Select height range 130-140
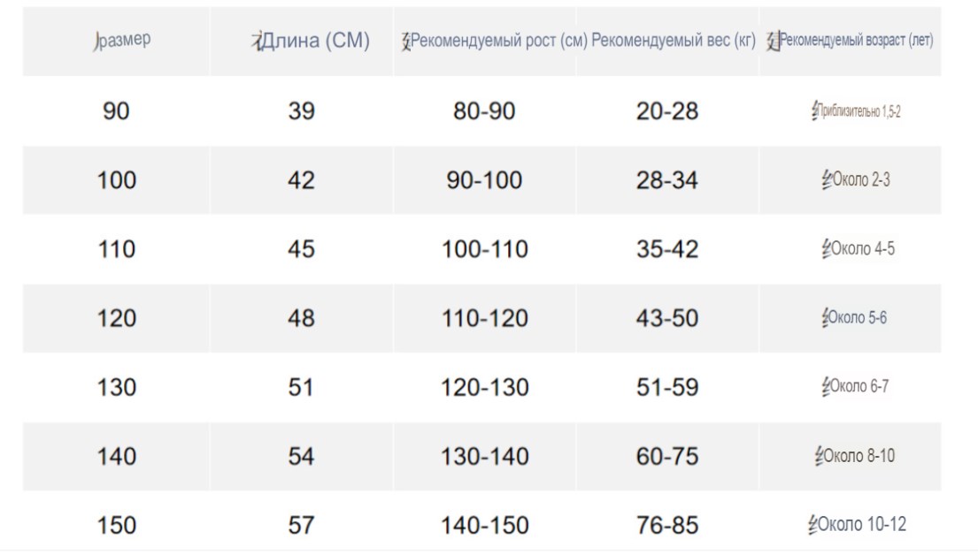Viewport: 978px width, 554px height. 485,457
